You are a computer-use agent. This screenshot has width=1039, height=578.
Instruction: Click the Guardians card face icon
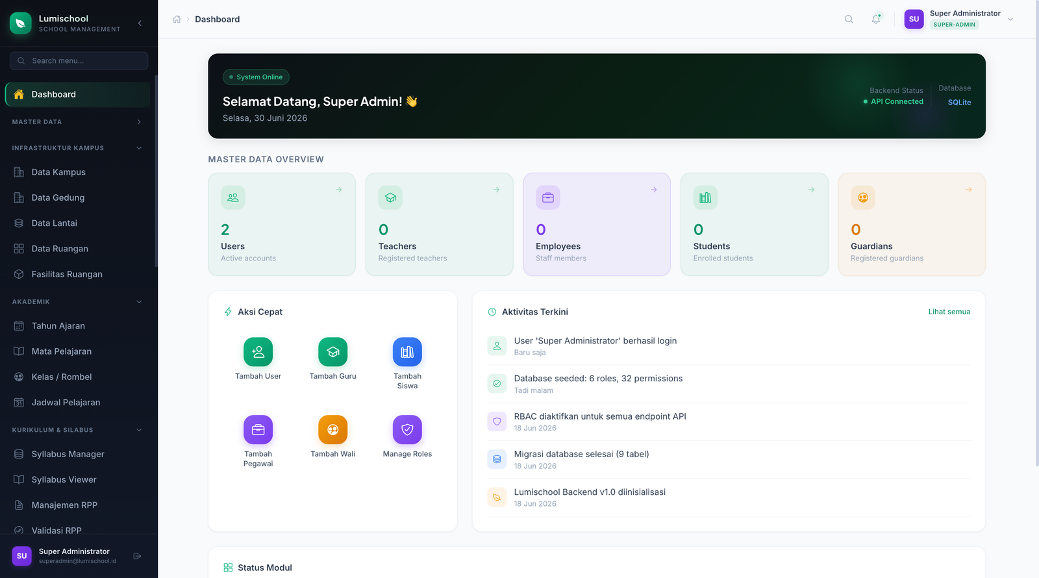(x=863, y=197)
